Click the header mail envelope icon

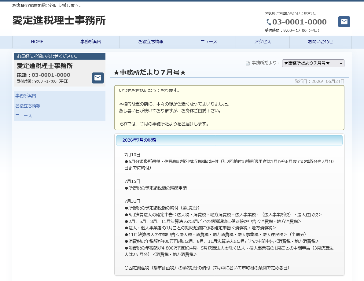pyautogui.click(x=344, y=22)
